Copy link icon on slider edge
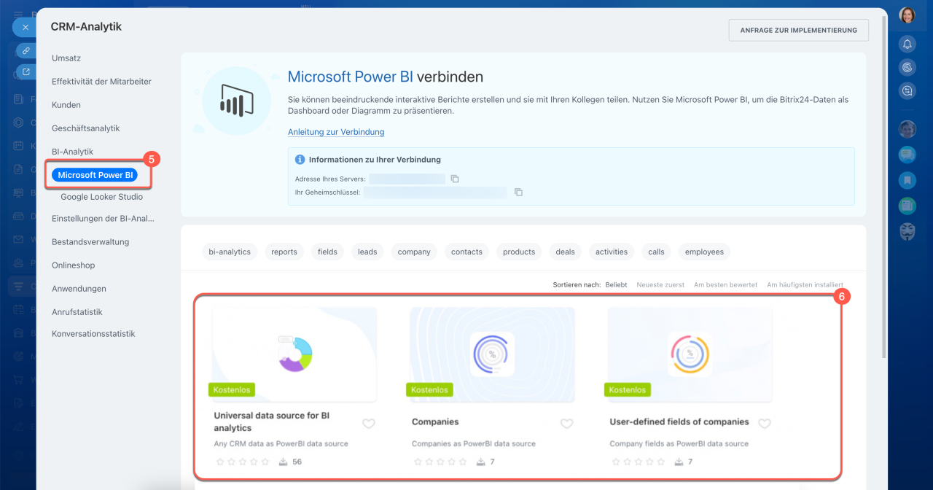The width and height of the screenshot is (933, 490). pyautogui.click(x=26, y=51)
